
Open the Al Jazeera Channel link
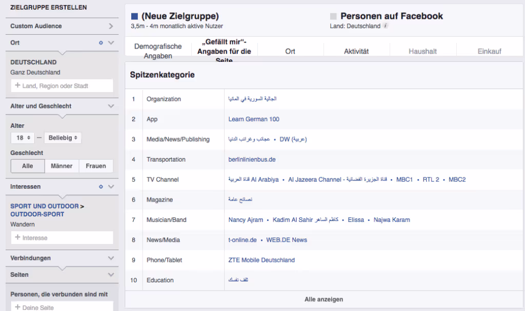[x=337, y=180]
